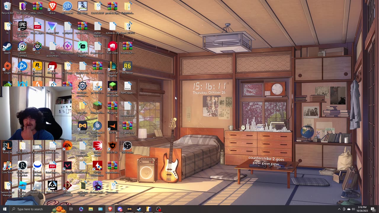Launch the EA app shortcut
This screenshot has width=379, height=213.
tap(68, 148)
